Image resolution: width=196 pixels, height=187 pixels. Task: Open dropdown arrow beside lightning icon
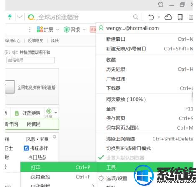click(20, 17)
